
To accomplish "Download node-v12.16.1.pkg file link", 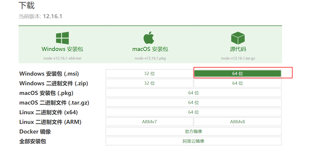I will (x=150, y=58).
